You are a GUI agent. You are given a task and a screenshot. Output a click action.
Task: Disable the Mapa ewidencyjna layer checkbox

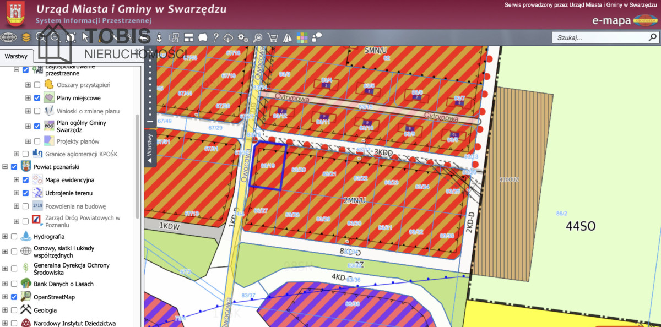pyautogui.click(x=25, y=180)
